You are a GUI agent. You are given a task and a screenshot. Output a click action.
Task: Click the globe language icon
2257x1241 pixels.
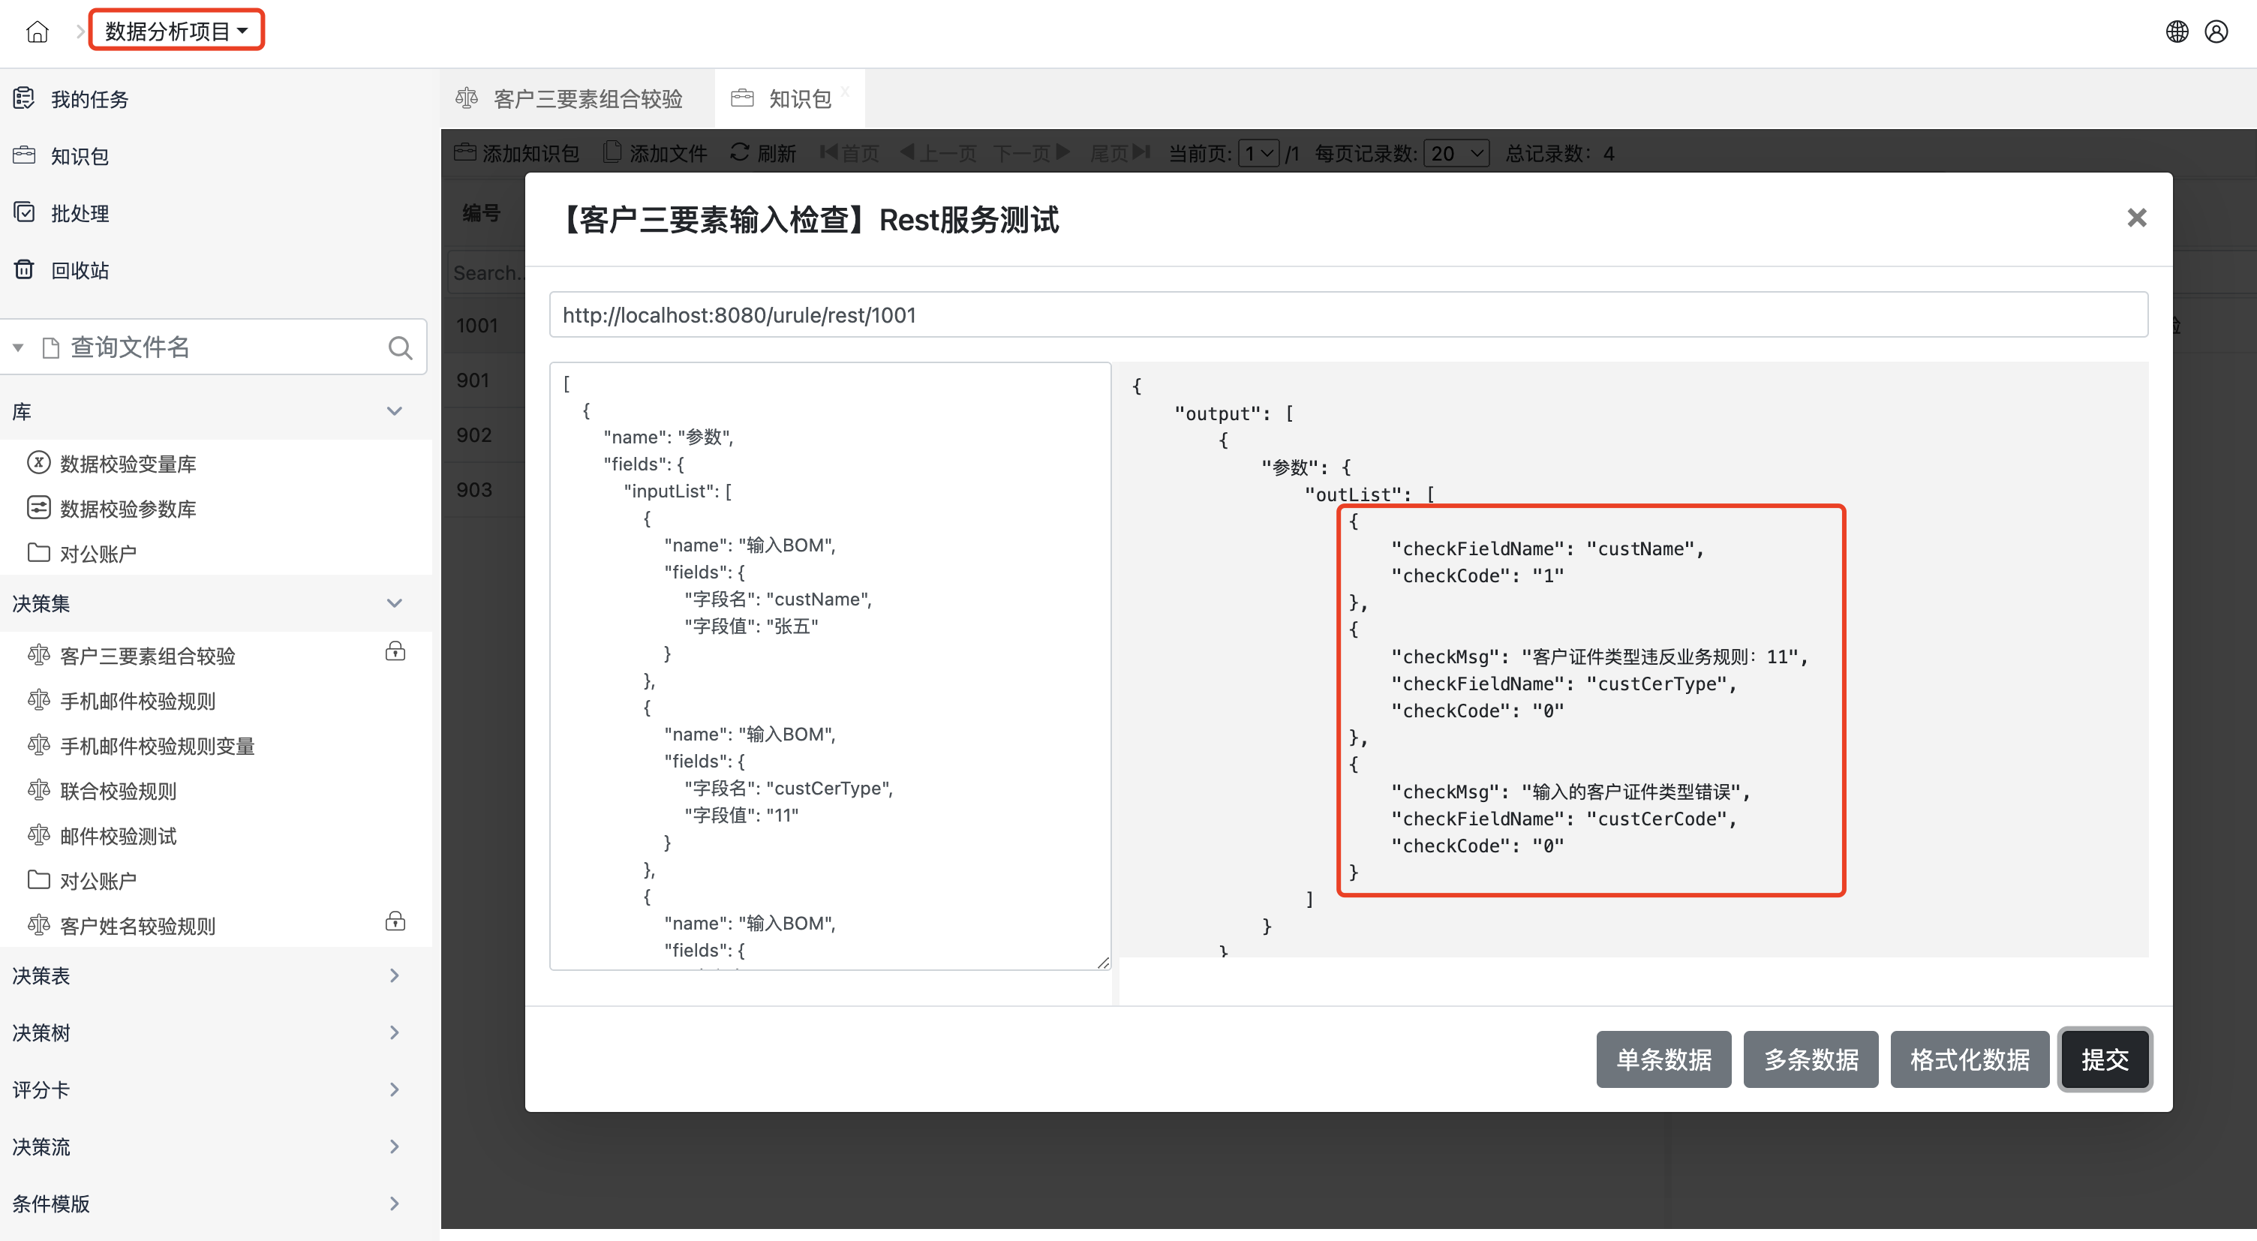coord(2177,32)
